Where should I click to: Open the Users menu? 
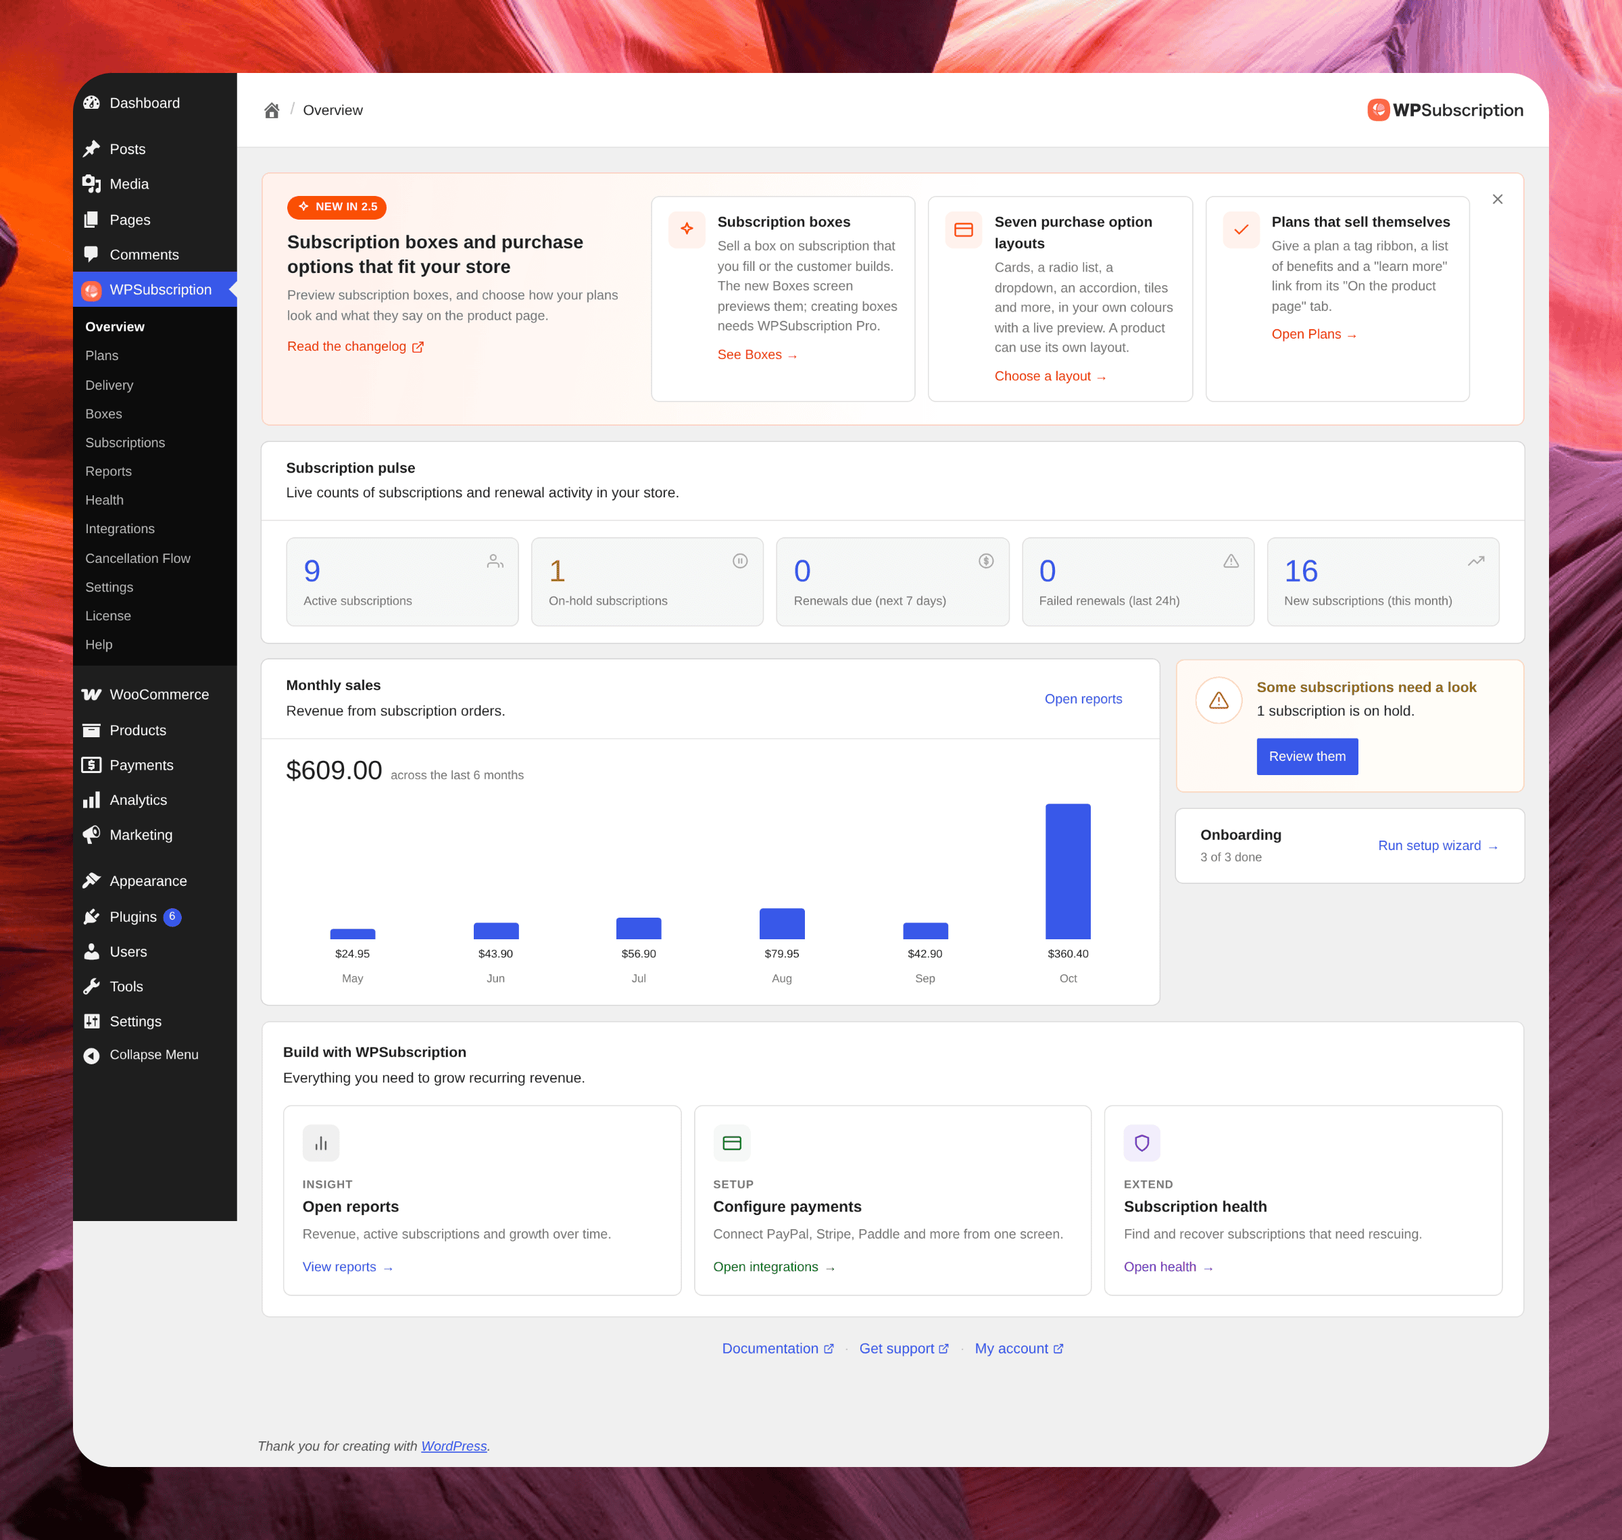pos(155,951)
